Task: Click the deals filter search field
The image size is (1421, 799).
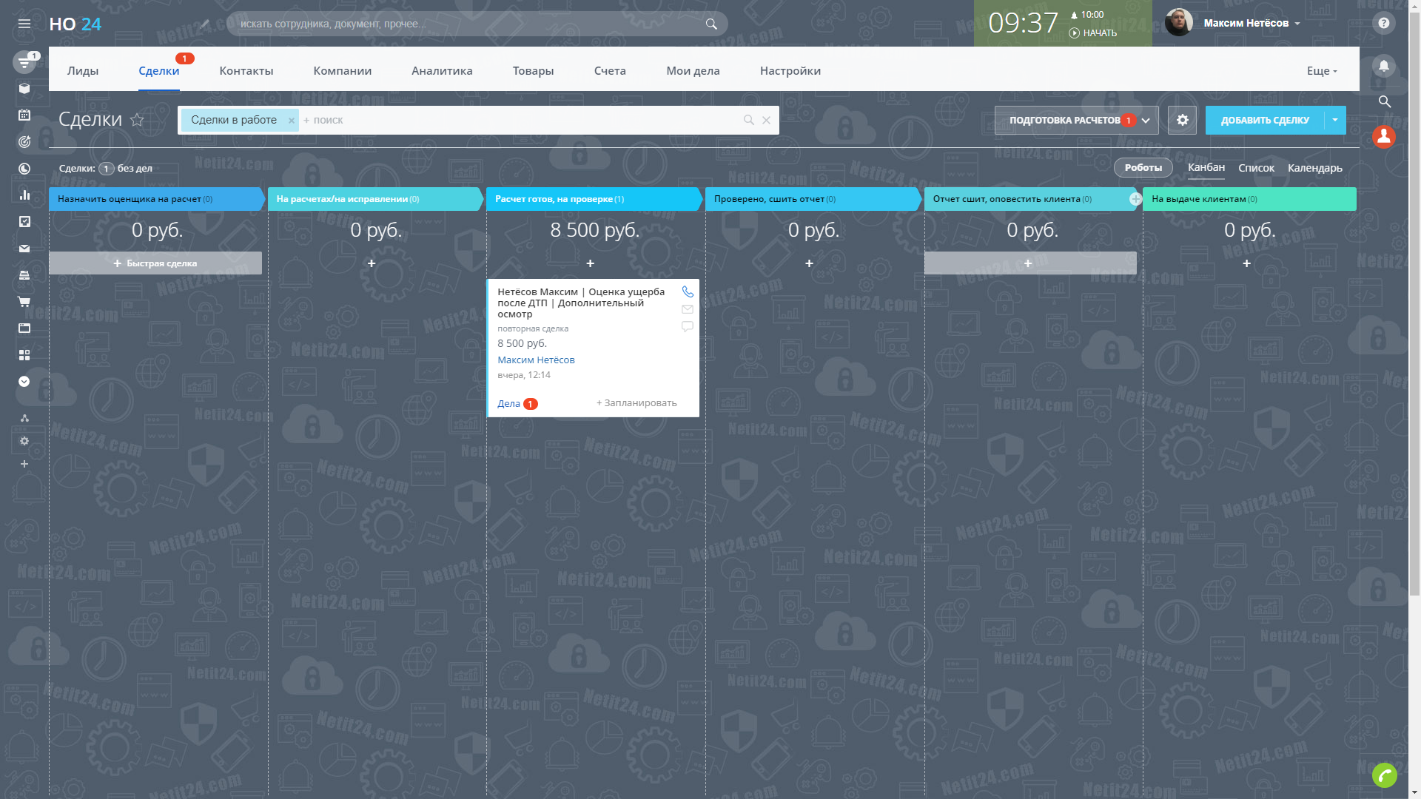Action: [518, 120]
